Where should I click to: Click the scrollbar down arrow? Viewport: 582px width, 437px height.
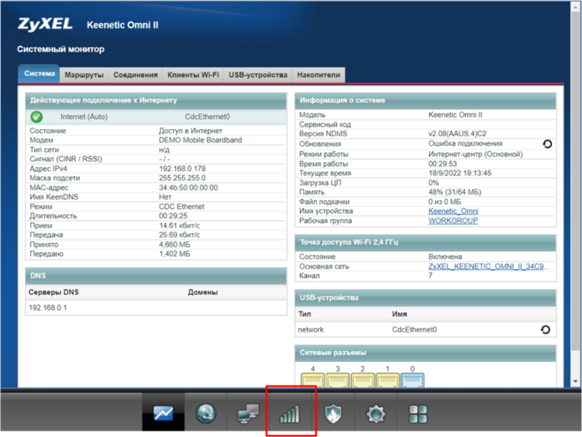coord(576,381)
